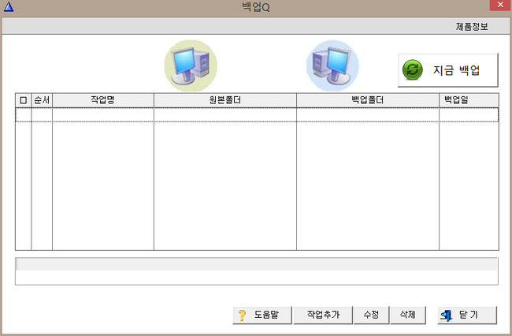
Task: Open help with 도움말 button
Action: (262, 315)
